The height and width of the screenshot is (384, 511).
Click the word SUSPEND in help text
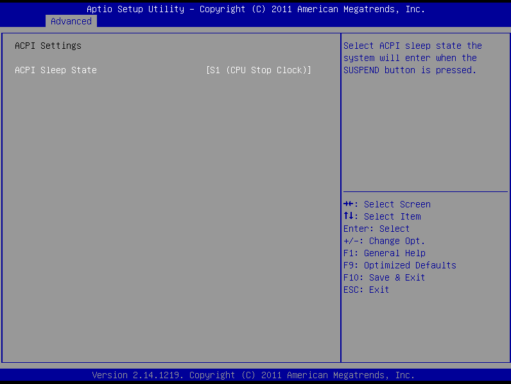tap(361, 70)
